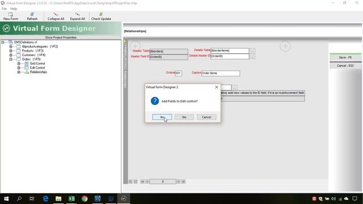Screen dimensions: 363x204
Task: Close the Virtual form Designer 2 dialog
Action: point(217,87)
